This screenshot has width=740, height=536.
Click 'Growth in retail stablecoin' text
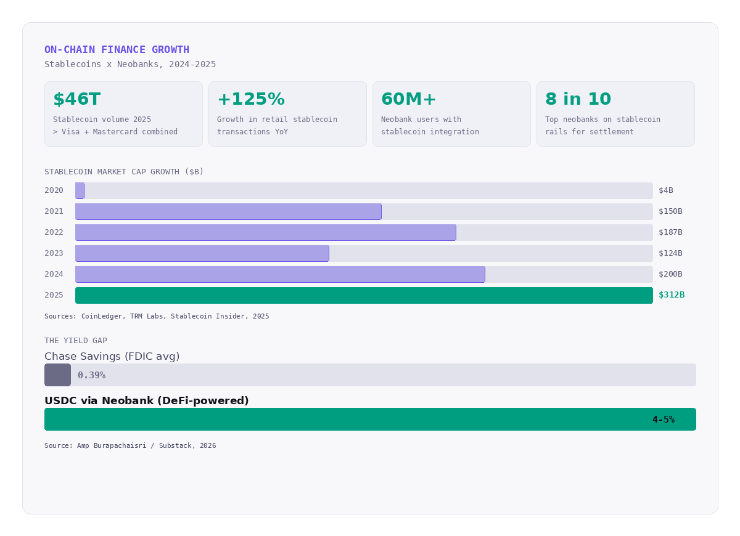[277, 120]
